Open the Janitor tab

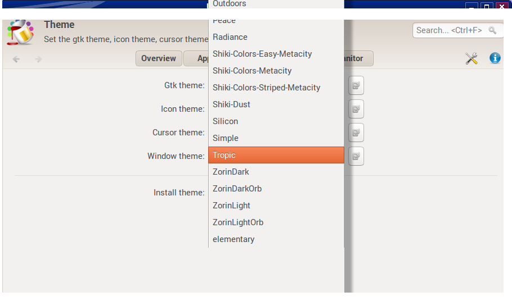(x=358, y=58)
